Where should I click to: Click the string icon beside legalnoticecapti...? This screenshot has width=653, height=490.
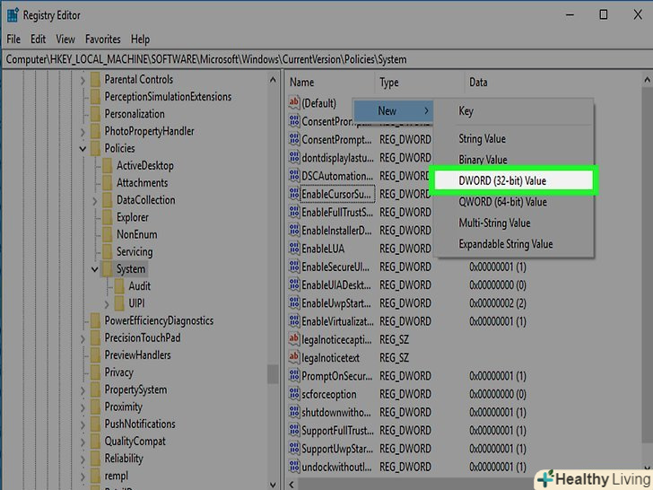(x=294, y=339)
